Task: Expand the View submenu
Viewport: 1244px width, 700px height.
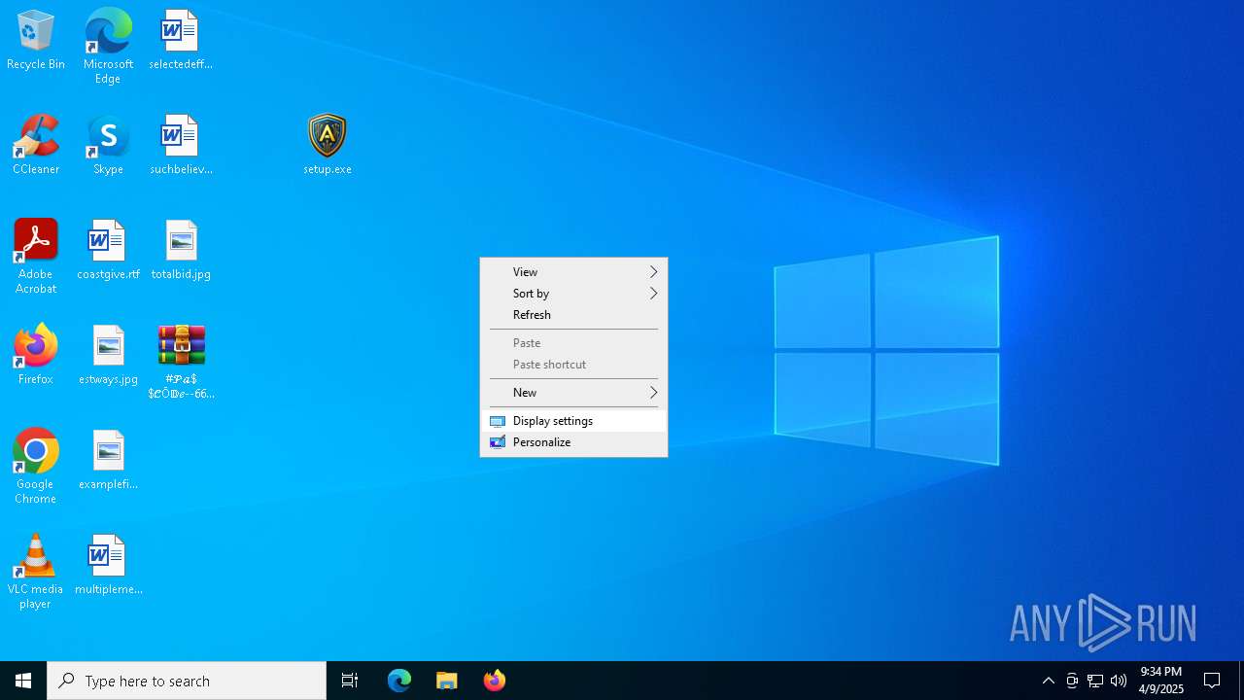Action: (573, 272)
